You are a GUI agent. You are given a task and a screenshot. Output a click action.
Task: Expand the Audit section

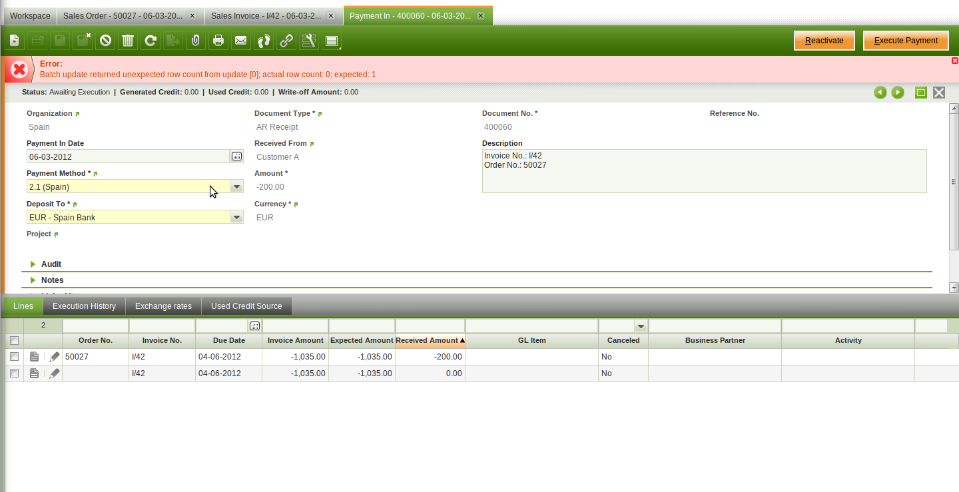tap(33, 264)
